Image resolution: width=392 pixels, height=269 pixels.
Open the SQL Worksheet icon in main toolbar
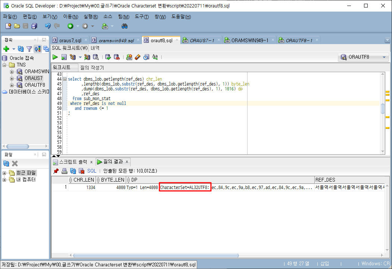(x=105, y=26)
